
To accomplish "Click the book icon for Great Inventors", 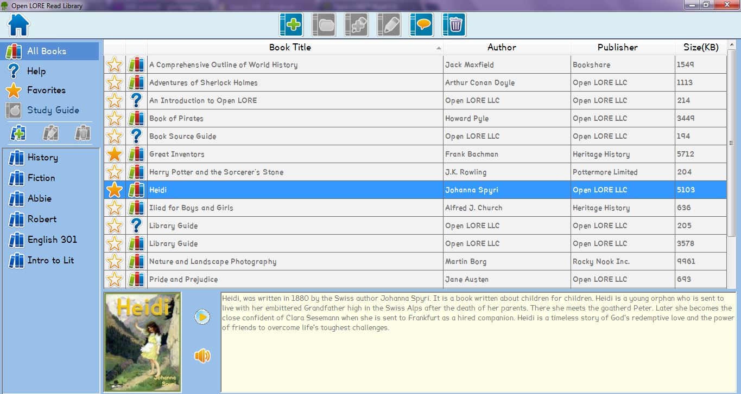I will point(136,154).
